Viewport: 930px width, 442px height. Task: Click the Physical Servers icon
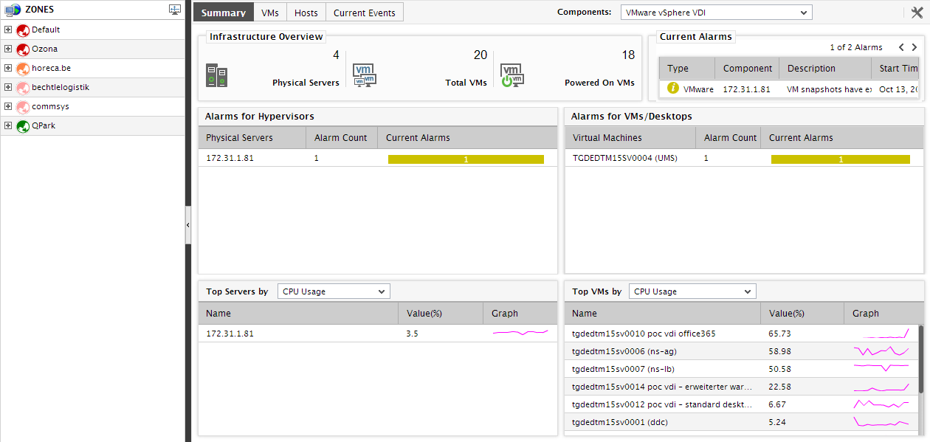point(216,76)
